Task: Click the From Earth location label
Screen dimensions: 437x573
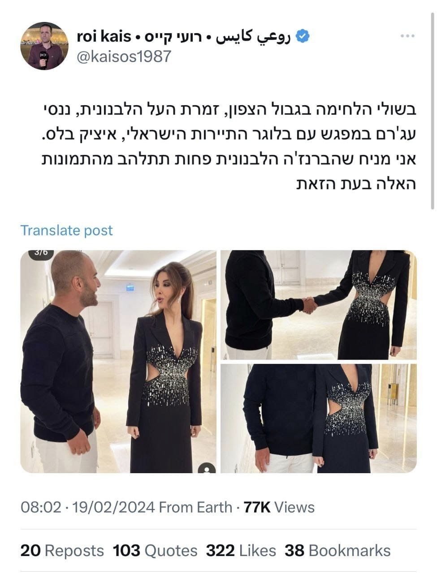Action: tap(195, 507)
